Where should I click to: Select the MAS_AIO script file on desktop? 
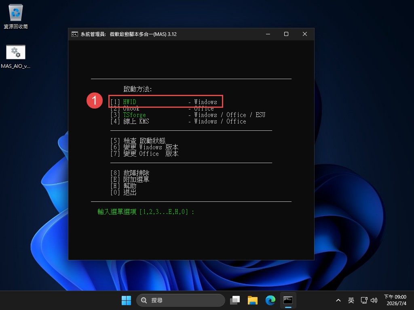(x=16, y=57)
